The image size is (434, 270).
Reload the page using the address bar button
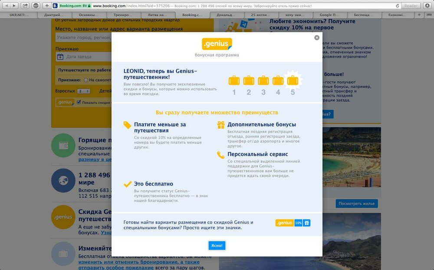398,6
